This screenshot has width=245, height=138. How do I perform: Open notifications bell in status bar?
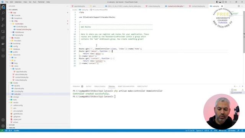[x=242, y=130]
